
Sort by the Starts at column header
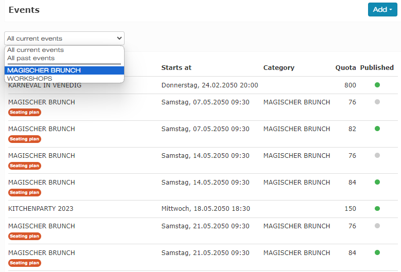[x=176, y=68]
